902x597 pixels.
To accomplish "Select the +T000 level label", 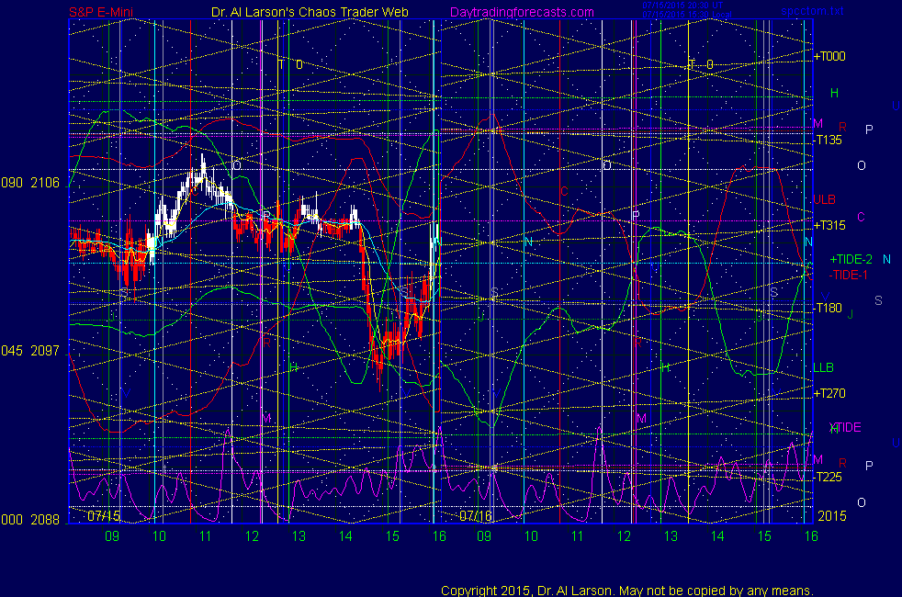I will coord(829,56).
